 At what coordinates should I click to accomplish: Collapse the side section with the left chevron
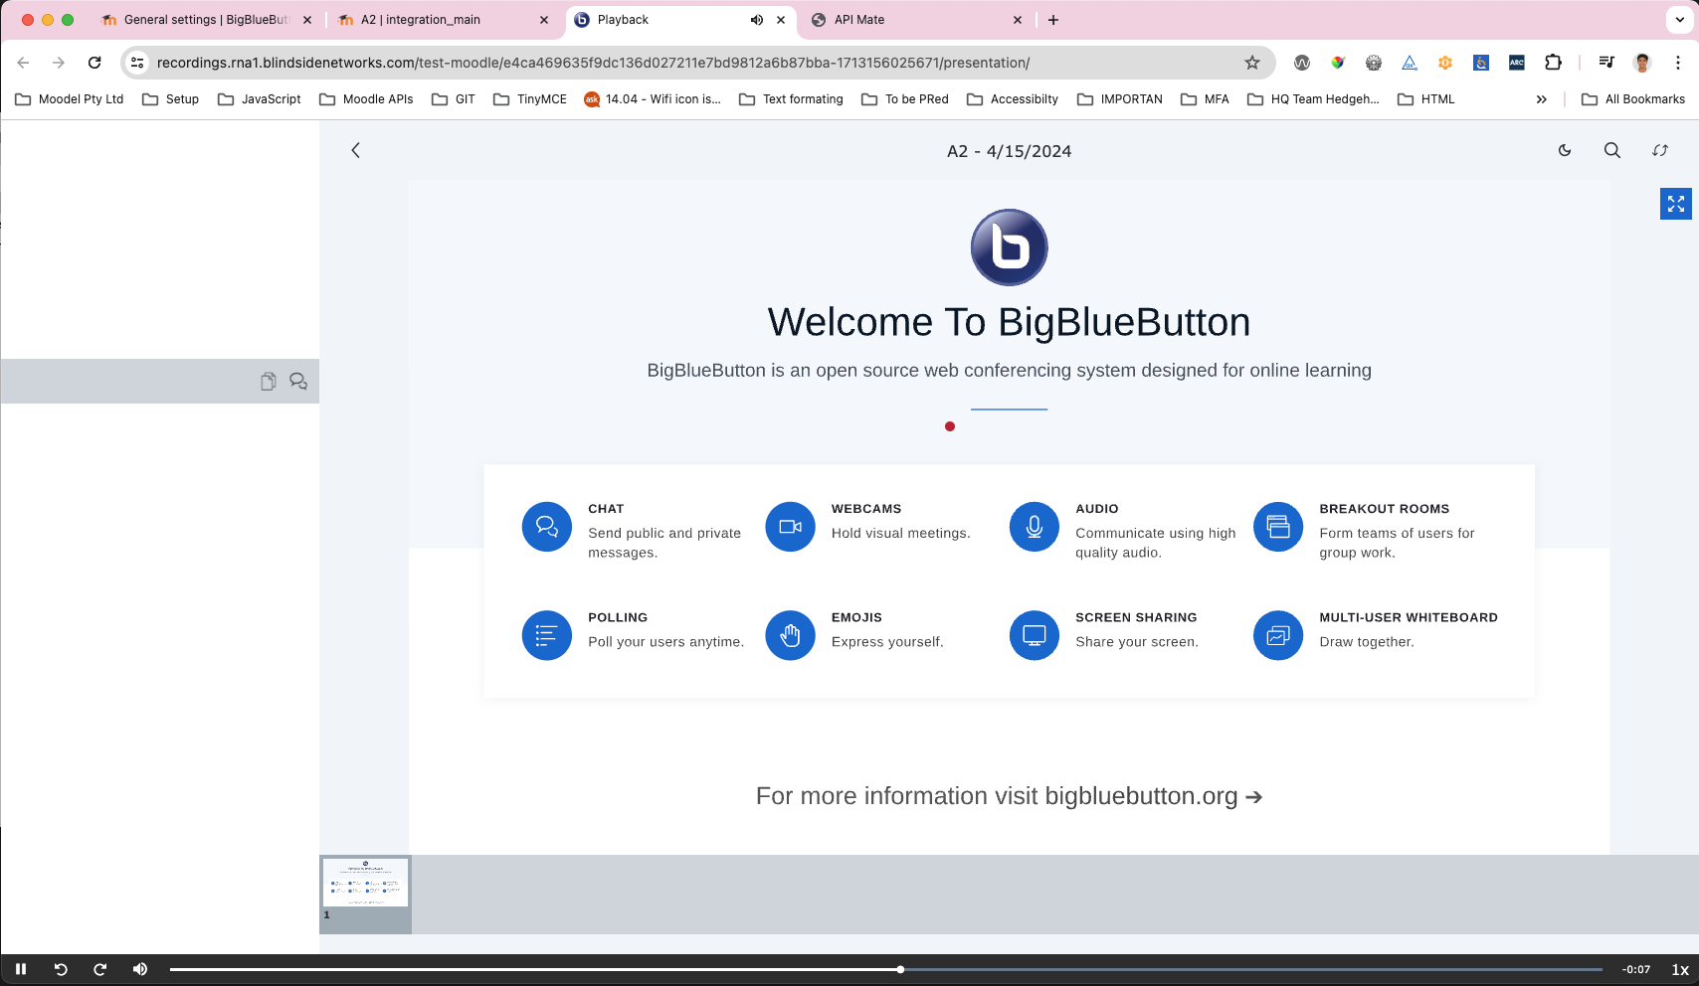tap(355, 150)
